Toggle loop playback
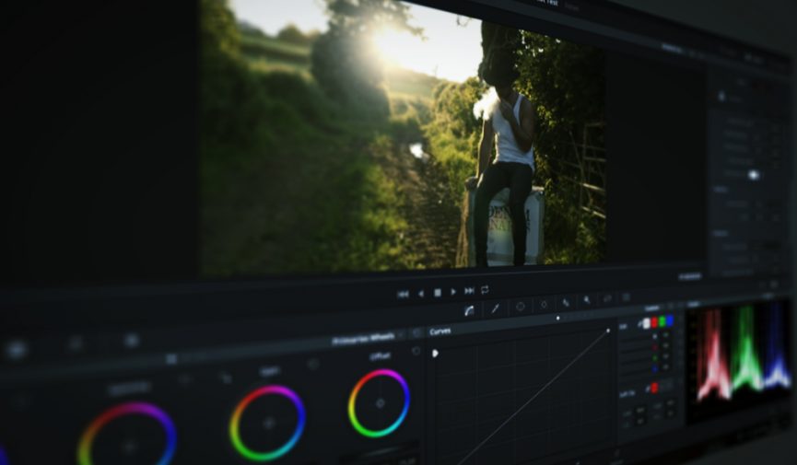797x465 pixels. pyautogui.click(x=485, y=290)
